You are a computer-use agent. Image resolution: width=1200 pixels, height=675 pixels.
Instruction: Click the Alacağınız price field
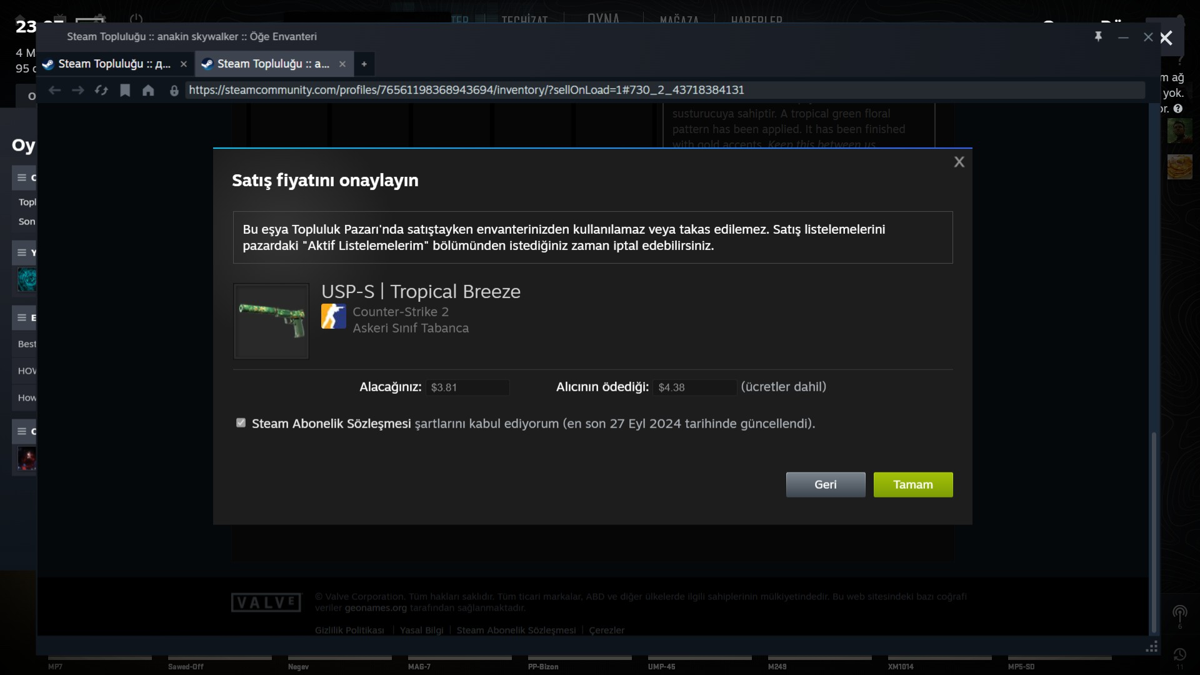pos(467,387)
